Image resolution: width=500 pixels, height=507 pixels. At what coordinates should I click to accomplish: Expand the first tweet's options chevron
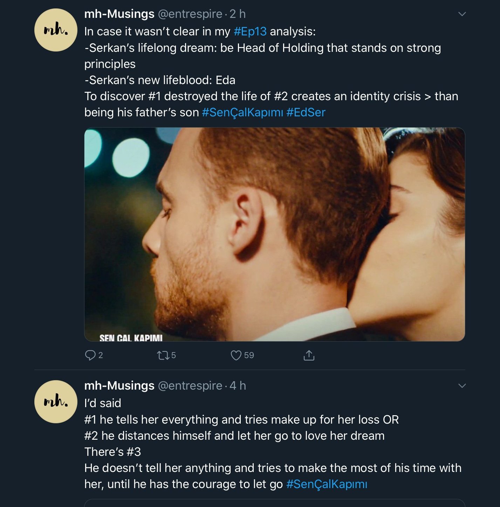[462, 14]
